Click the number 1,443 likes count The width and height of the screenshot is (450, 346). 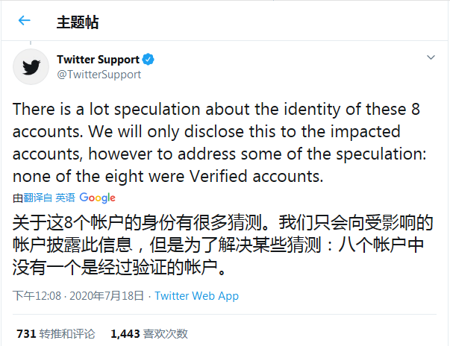click(124, 333)
